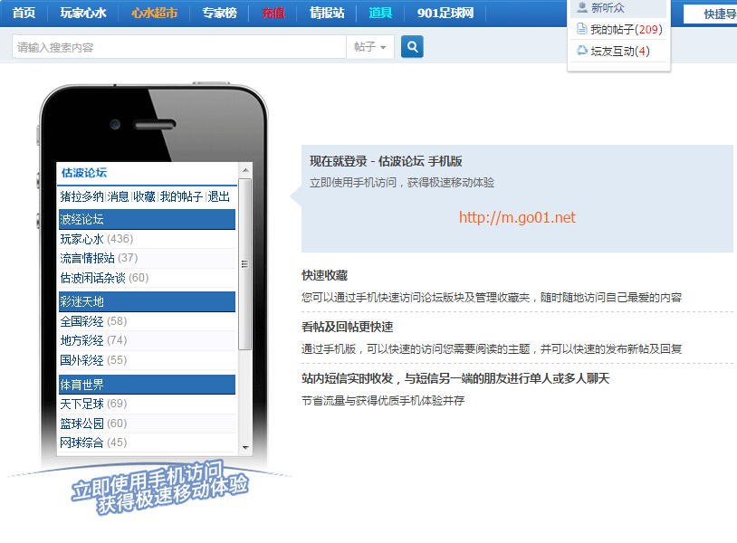Viewport: 737px width, 543px height.
Task: Open the 帖子 search type dropdown
Action: 370,47
